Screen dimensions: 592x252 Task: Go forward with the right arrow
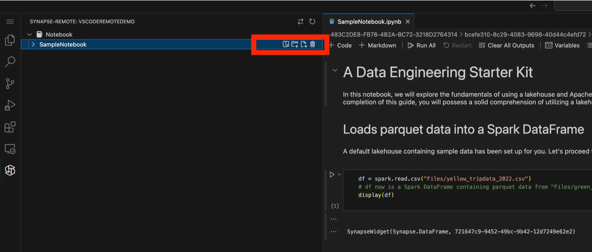[x=545, y=5]
